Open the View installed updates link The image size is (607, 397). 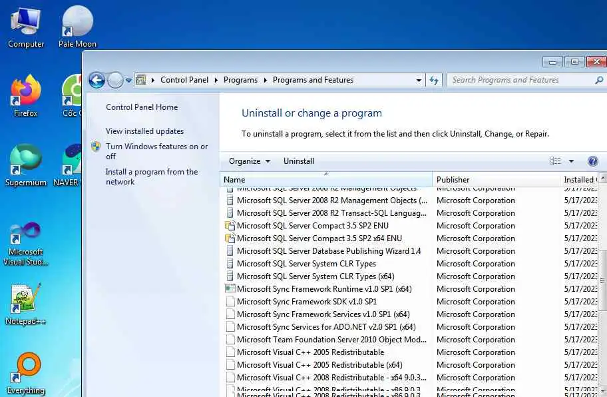145,131
